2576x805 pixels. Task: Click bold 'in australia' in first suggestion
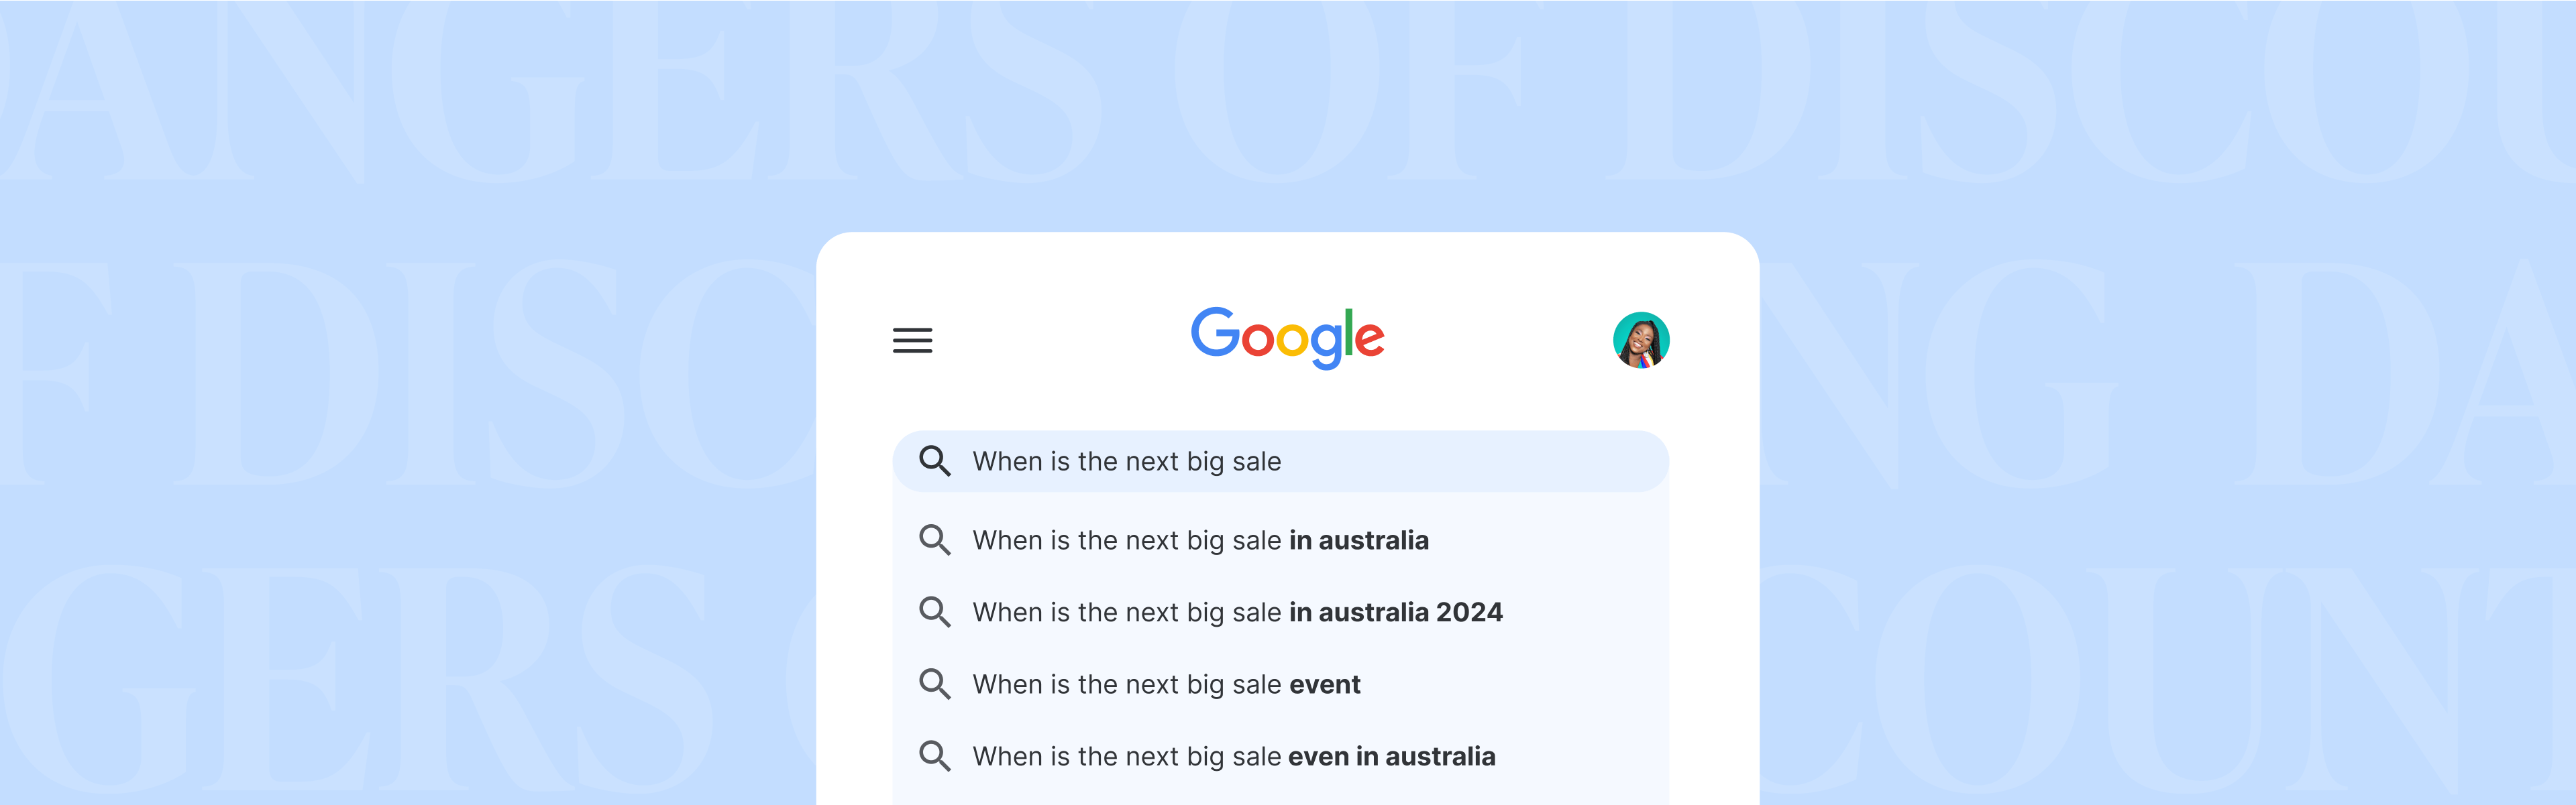point(1359,540)
